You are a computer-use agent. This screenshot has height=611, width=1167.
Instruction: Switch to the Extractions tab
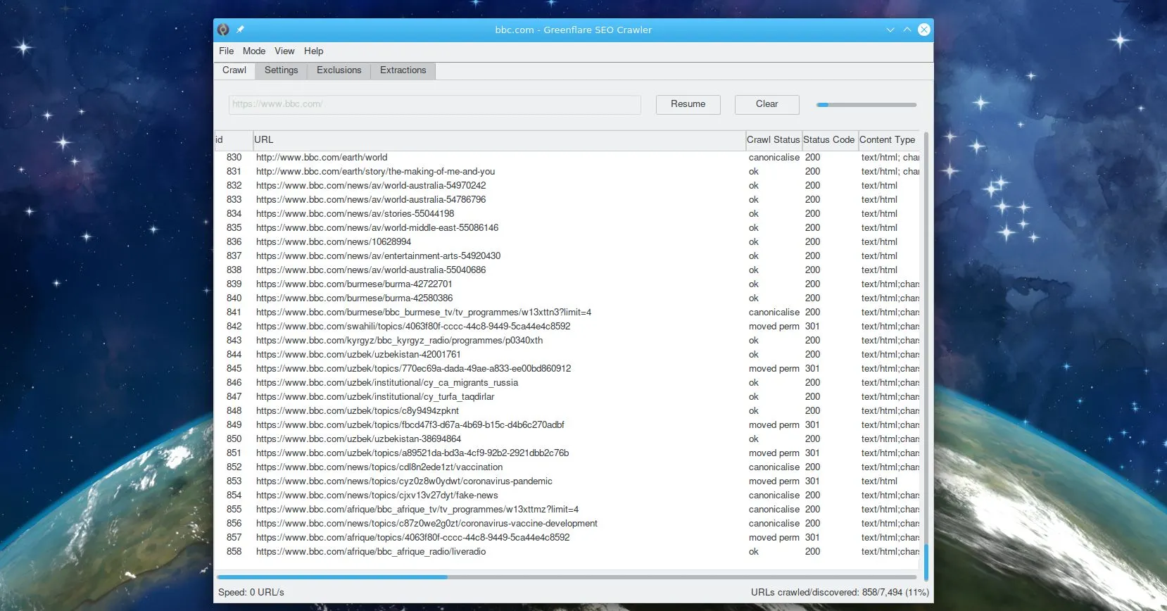(x=403, y=70)
